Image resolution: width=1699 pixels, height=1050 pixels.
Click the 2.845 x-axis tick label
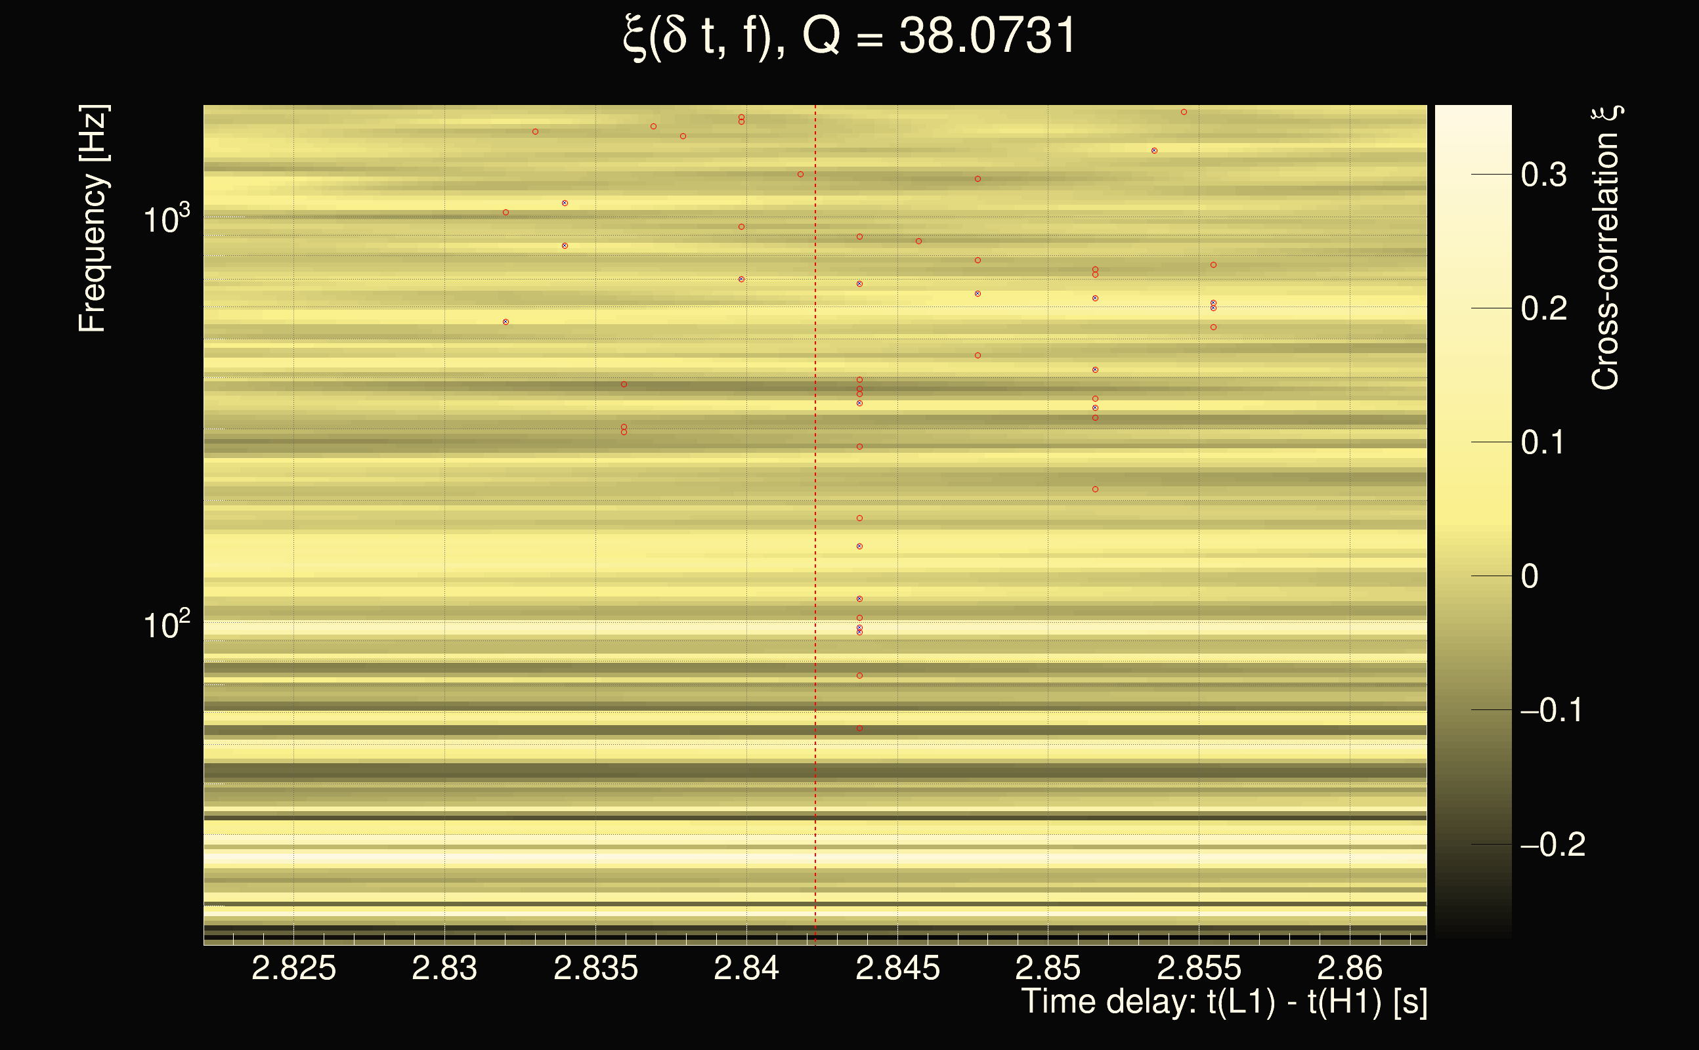pyautogui.click(x=897, y=969)
